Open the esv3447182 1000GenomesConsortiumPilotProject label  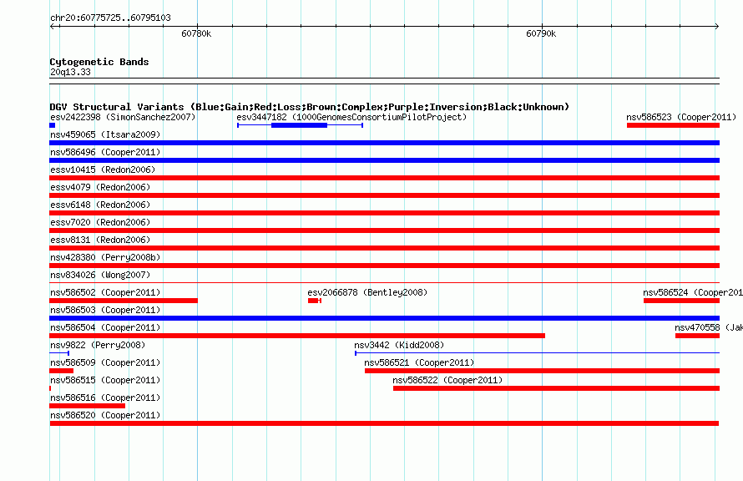(351, 117)
